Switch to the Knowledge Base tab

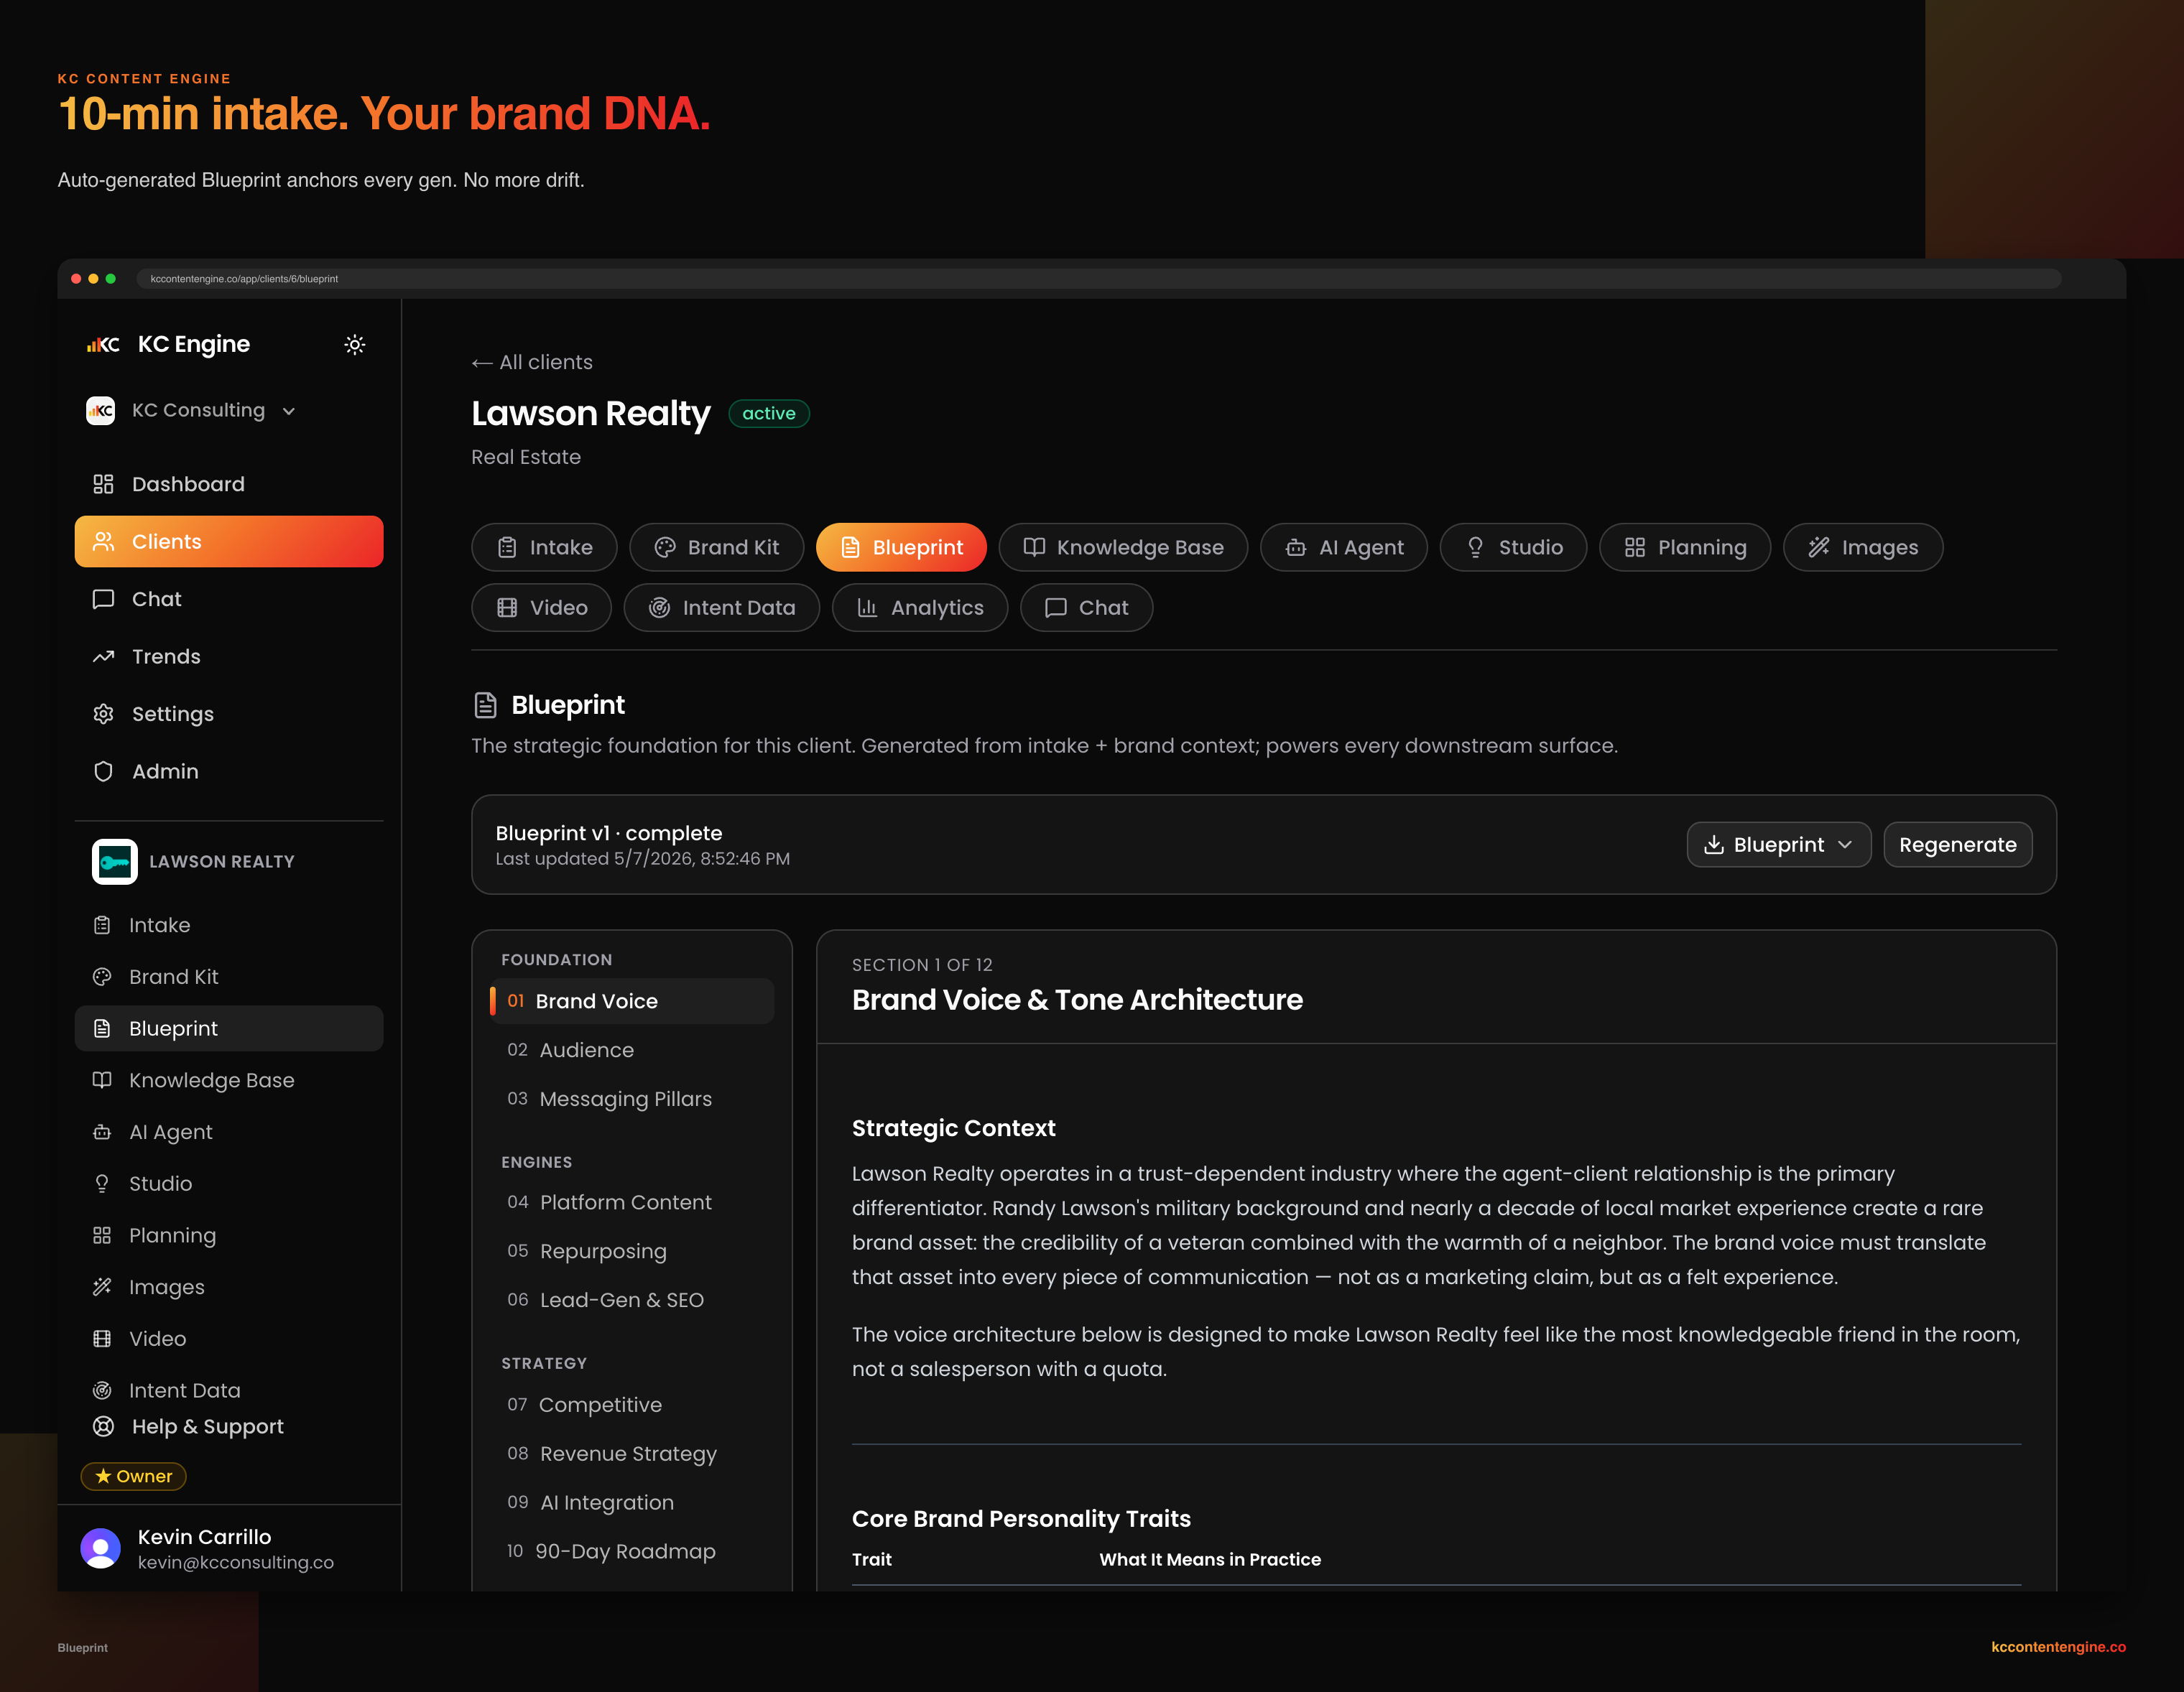(1123, 548)
